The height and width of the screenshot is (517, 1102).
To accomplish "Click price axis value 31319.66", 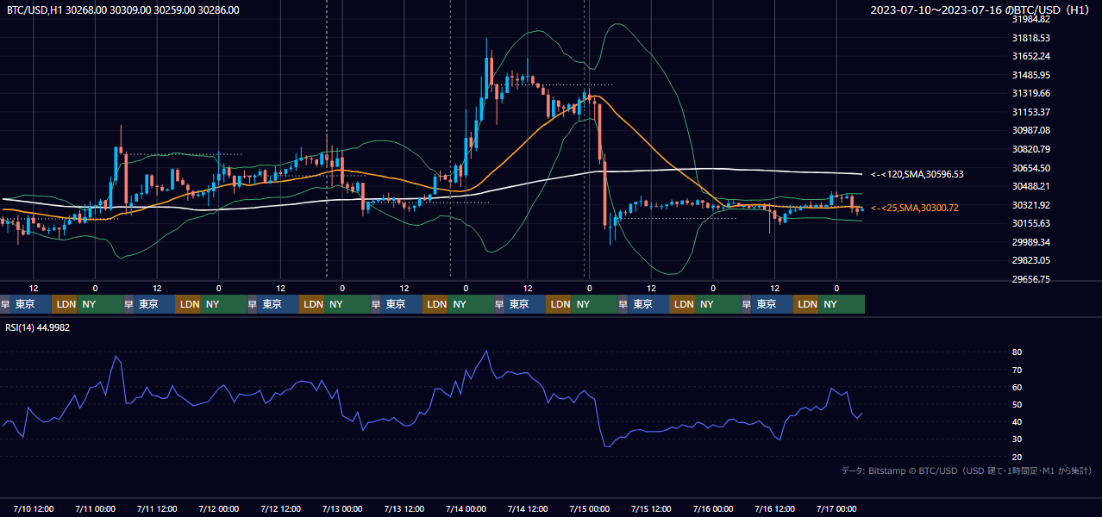I will [x=1030, y=93].
